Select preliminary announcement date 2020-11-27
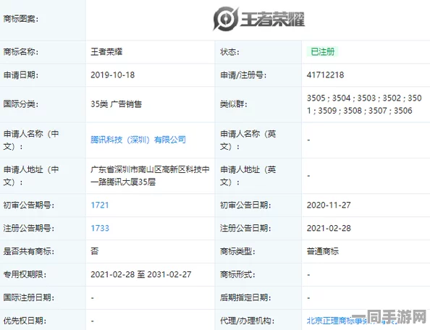 pos(329,205)
